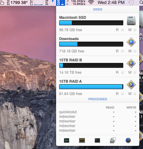This screenshot has width=143, height=149.
Task: Select the DISKS section header
Action: click(98, 10)
